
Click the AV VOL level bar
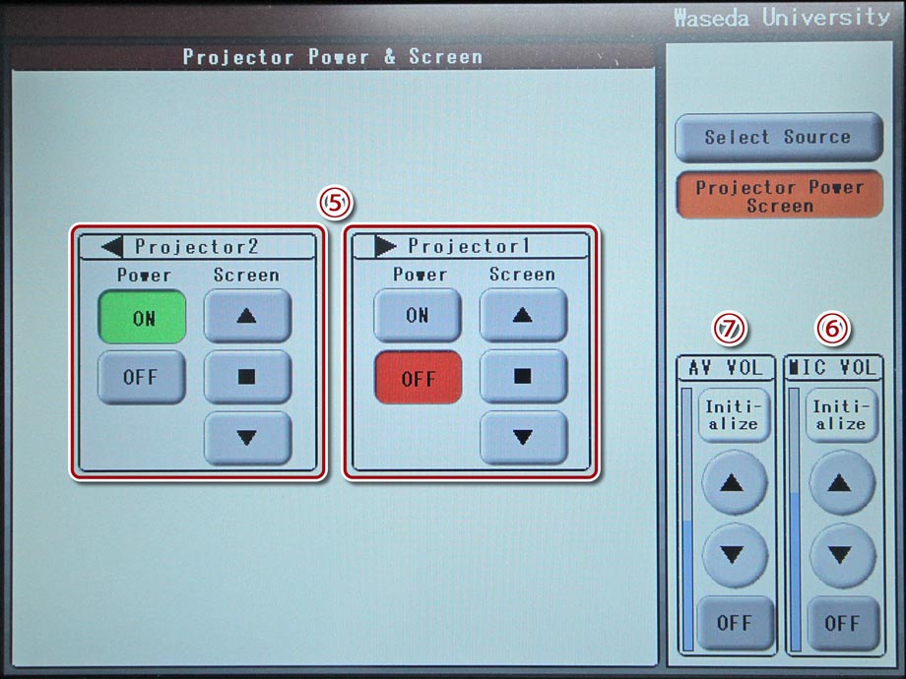[686, 520]
